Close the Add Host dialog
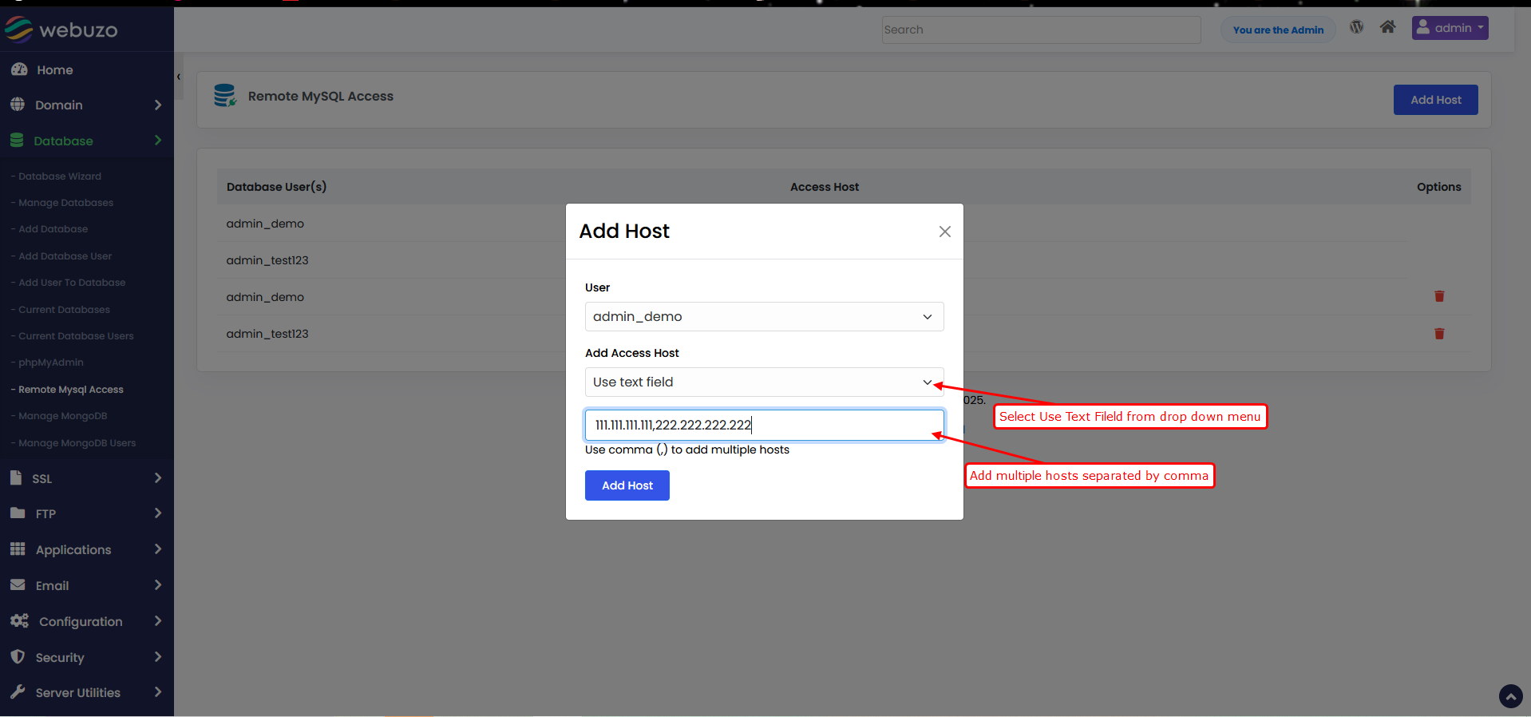1531x717 pixels. (x=944, y=232)
